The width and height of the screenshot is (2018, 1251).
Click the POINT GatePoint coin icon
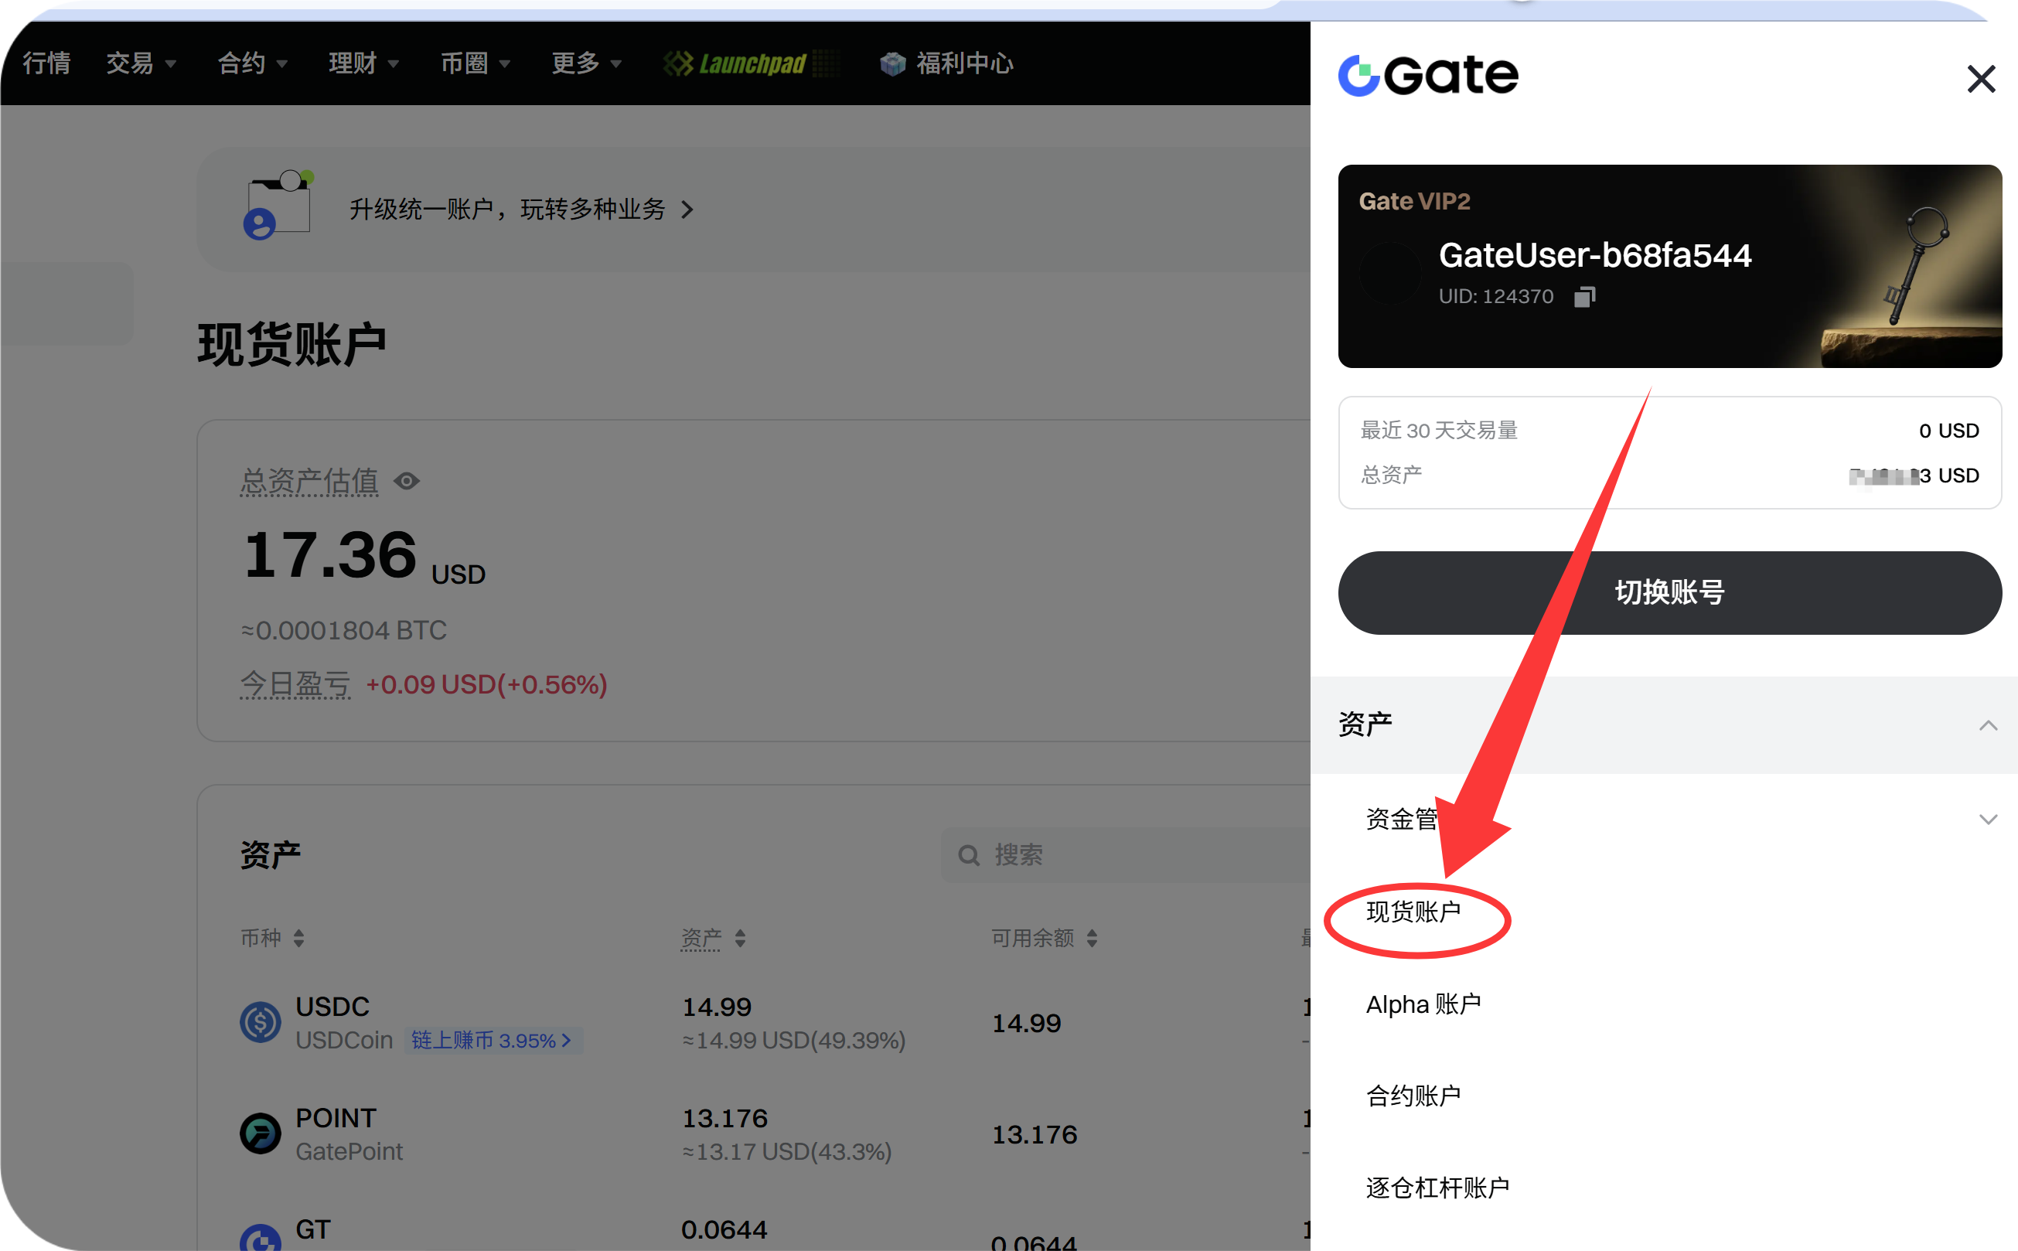coord(260,1133)
